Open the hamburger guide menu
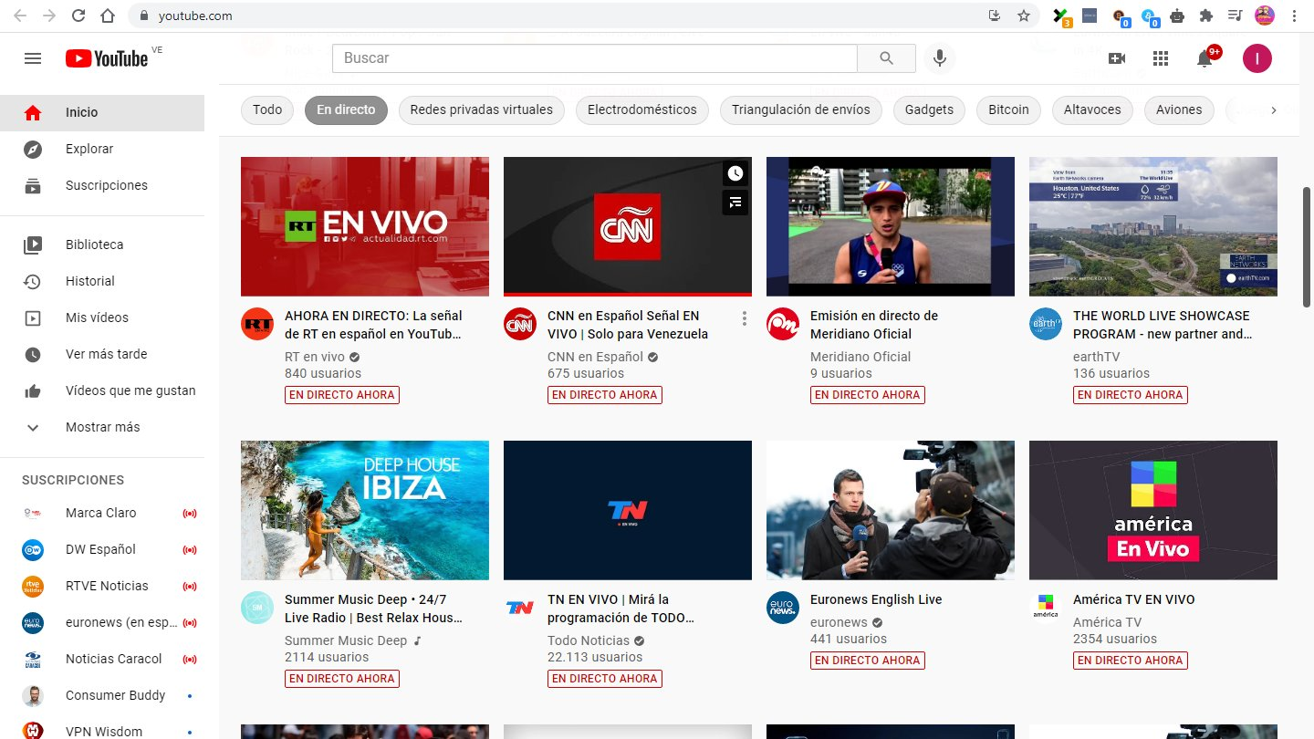The width and height of the screenshot is (1314, 739). 33,58
